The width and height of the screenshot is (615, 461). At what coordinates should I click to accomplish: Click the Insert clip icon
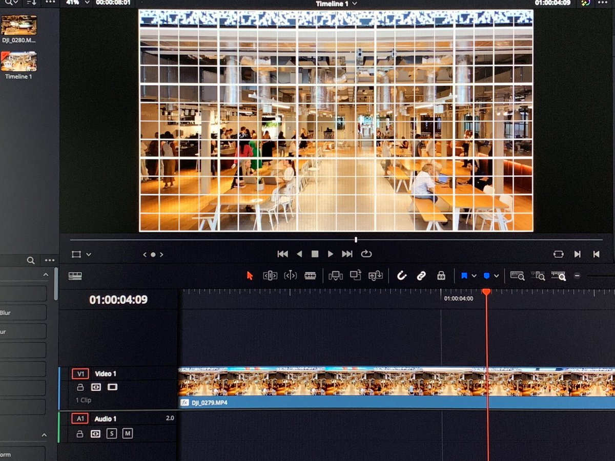(336, 275)
